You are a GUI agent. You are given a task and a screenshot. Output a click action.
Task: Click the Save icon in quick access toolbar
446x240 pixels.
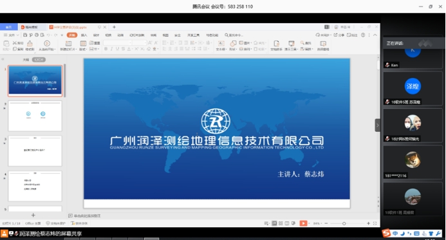pos(25,35)
